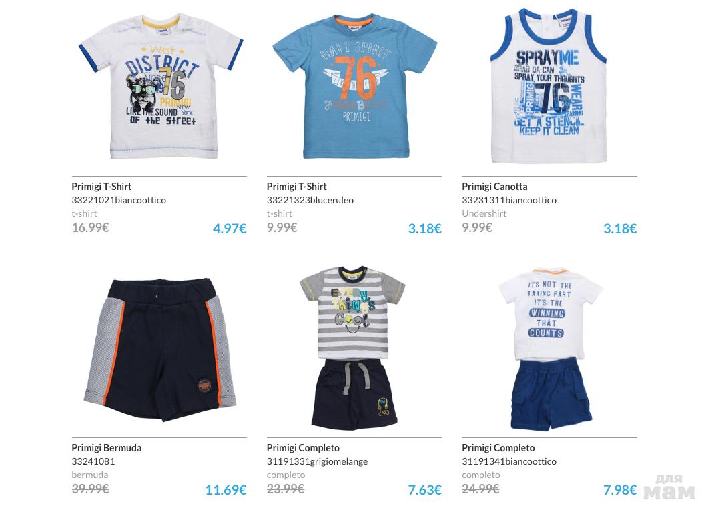This screenshot has height=510, width=706.
Task: Click the 11.69€ sale price
Action: coord(226,490)
